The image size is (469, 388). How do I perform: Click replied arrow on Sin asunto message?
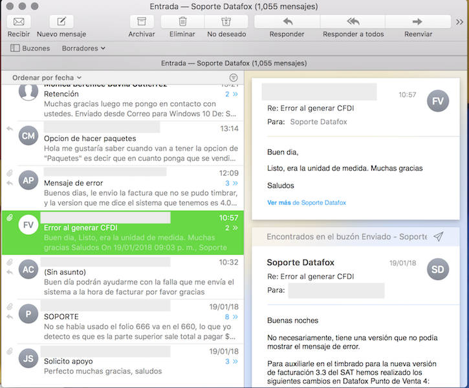click(10, 272)
